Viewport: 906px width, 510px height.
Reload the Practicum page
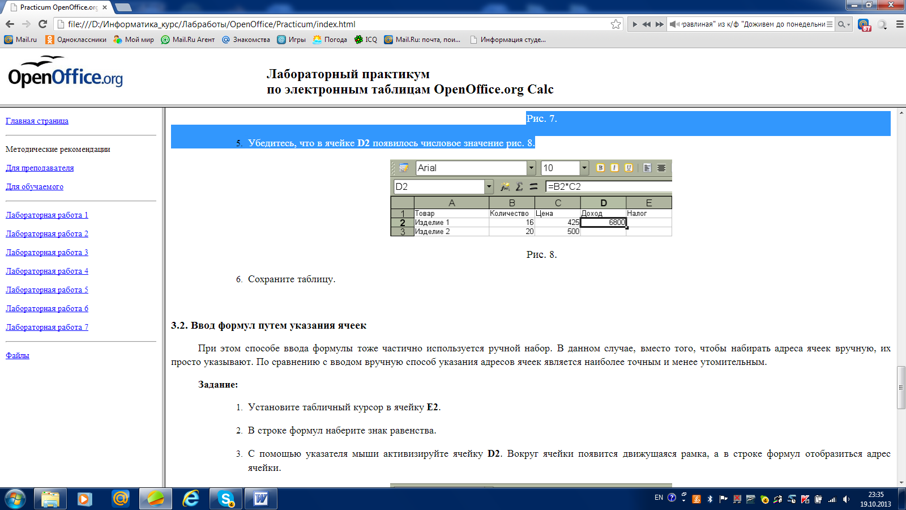coord(42,24)
